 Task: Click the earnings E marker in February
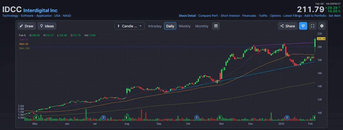tap(315, 117)
